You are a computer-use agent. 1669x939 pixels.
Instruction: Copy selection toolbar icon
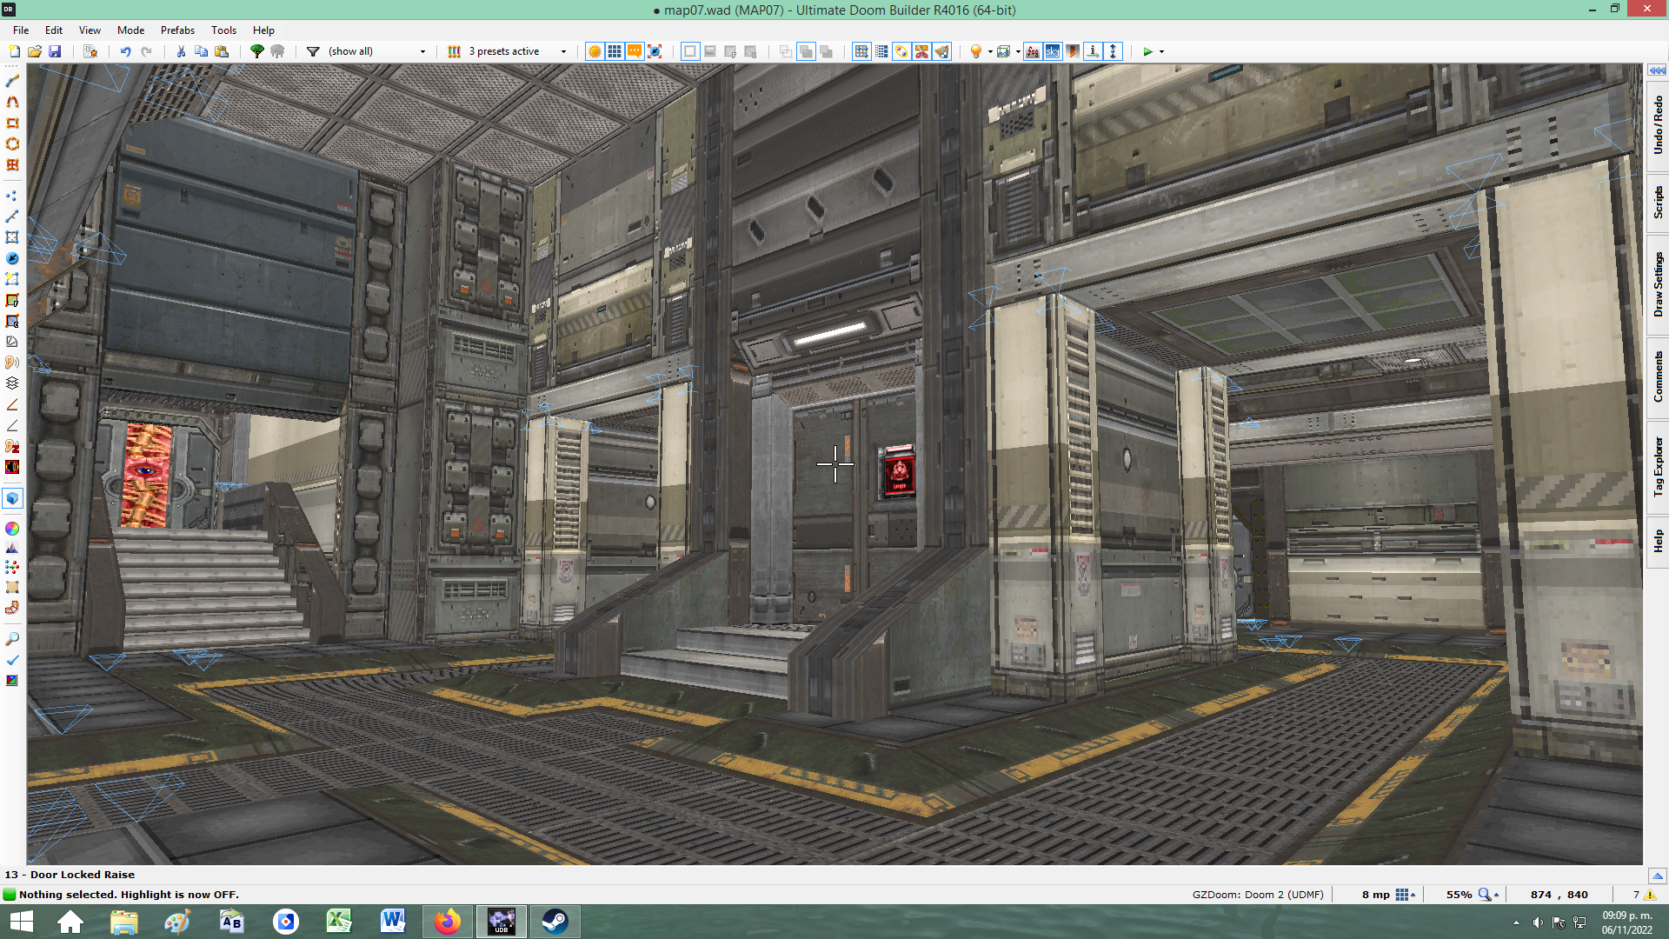tap(201, 51)
